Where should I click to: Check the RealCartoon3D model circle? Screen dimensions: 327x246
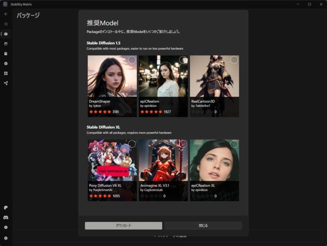point(234,60)
